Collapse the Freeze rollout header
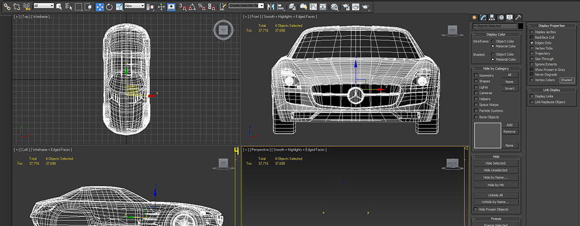This screenshot has width=580, height=226. click(x=496, y=219)
